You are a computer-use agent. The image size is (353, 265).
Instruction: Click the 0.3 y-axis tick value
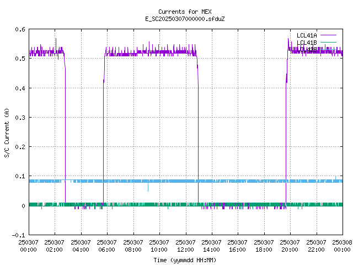tap(20, 118)
